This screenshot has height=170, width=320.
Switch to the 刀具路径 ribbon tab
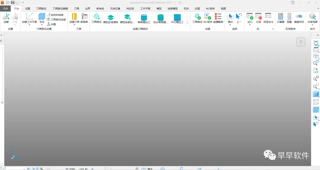pyautogui.click(x=41, y=9)
